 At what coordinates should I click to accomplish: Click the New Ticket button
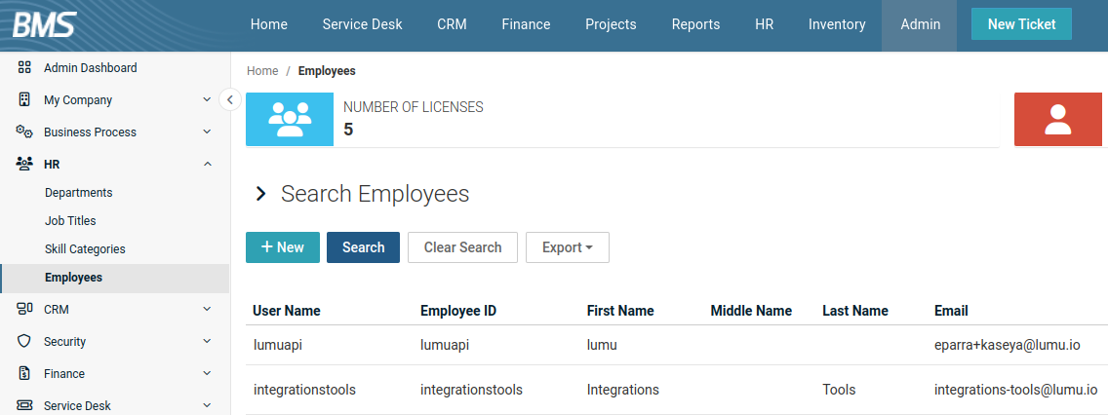[1021, 24]
